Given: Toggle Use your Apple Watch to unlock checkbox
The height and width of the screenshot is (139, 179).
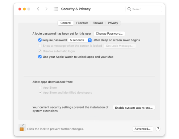Looking at the screenshot, I should click(40, 57).
